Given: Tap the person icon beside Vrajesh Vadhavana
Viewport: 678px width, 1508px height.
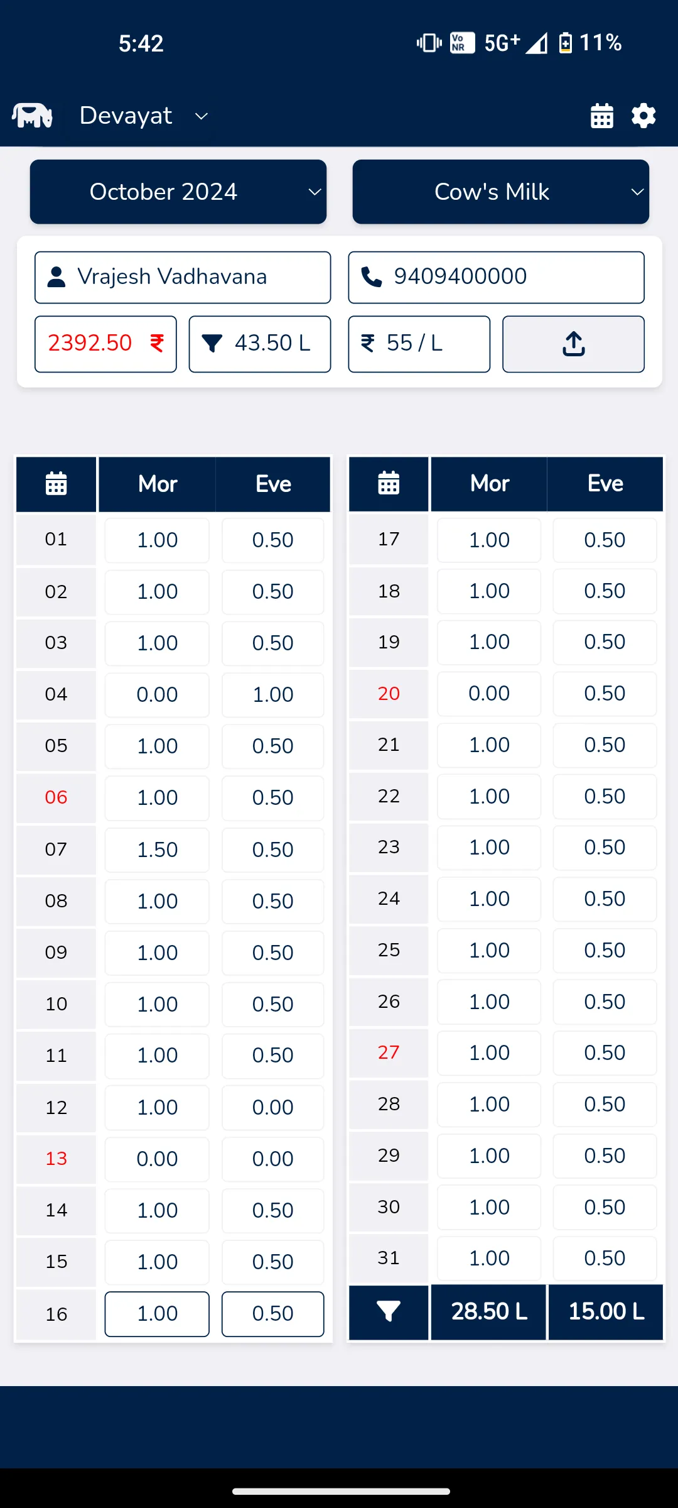Looking at the screenshot, I should (x=56, y=277).
